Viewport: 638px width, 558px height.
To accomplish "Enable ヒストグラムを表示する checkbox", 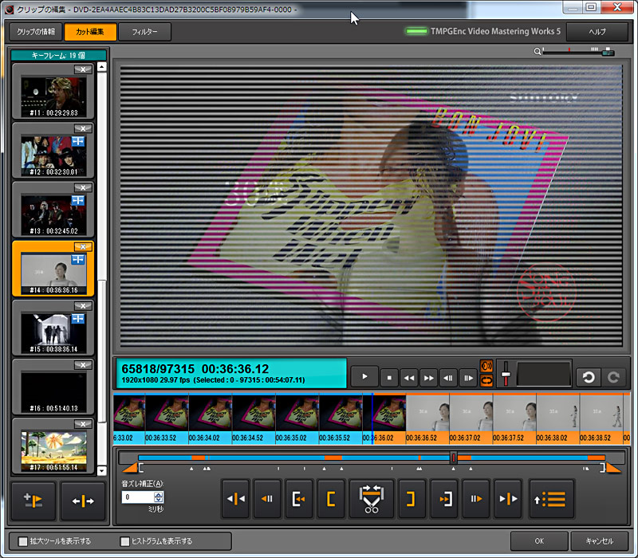I will 125,541.
